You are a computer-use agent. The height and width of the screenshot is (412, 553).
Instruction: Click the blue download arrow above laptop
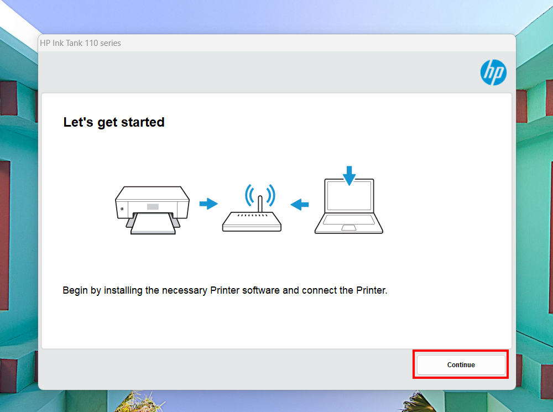[x=349, y=176]
